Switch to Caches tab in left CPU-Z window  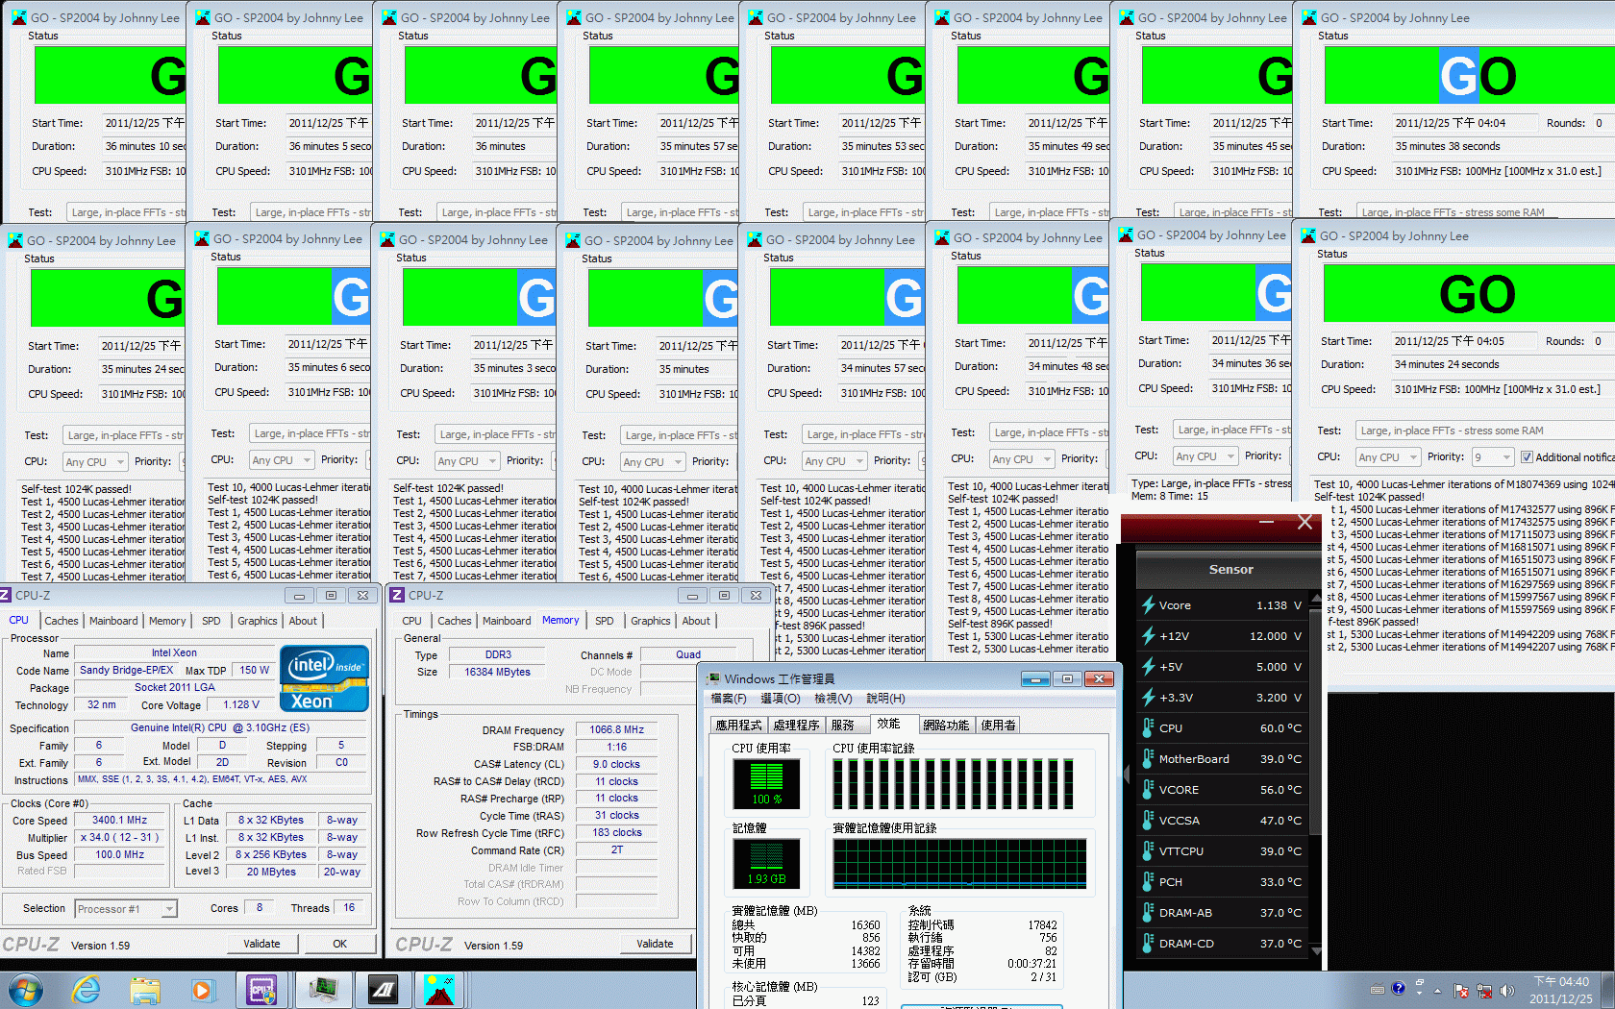(x=62, y=621)
